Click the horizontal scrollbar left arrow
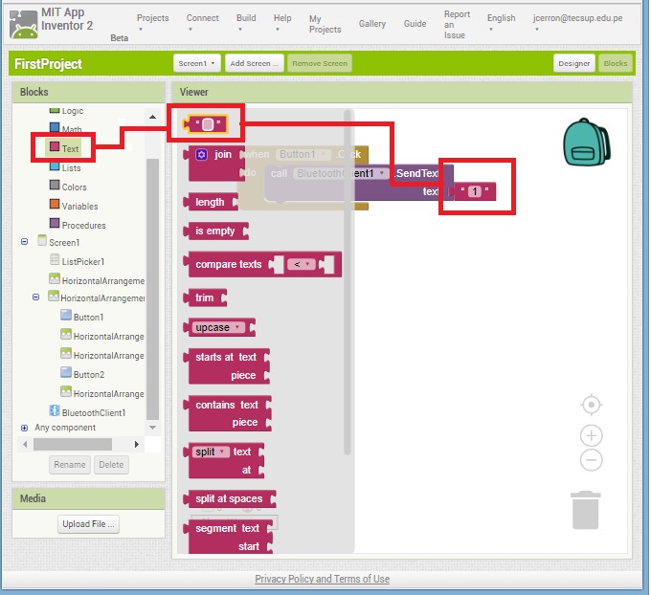This screenshot has height=595, width=651. (25, 445)
